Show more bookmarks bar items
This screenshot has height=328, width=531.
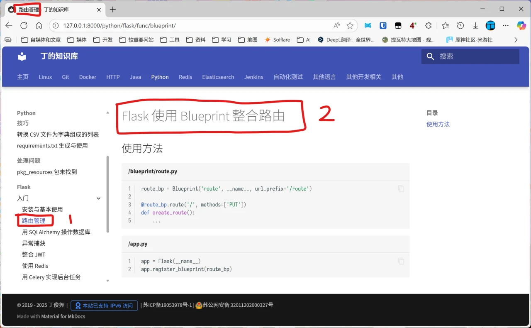coord(516,40)
